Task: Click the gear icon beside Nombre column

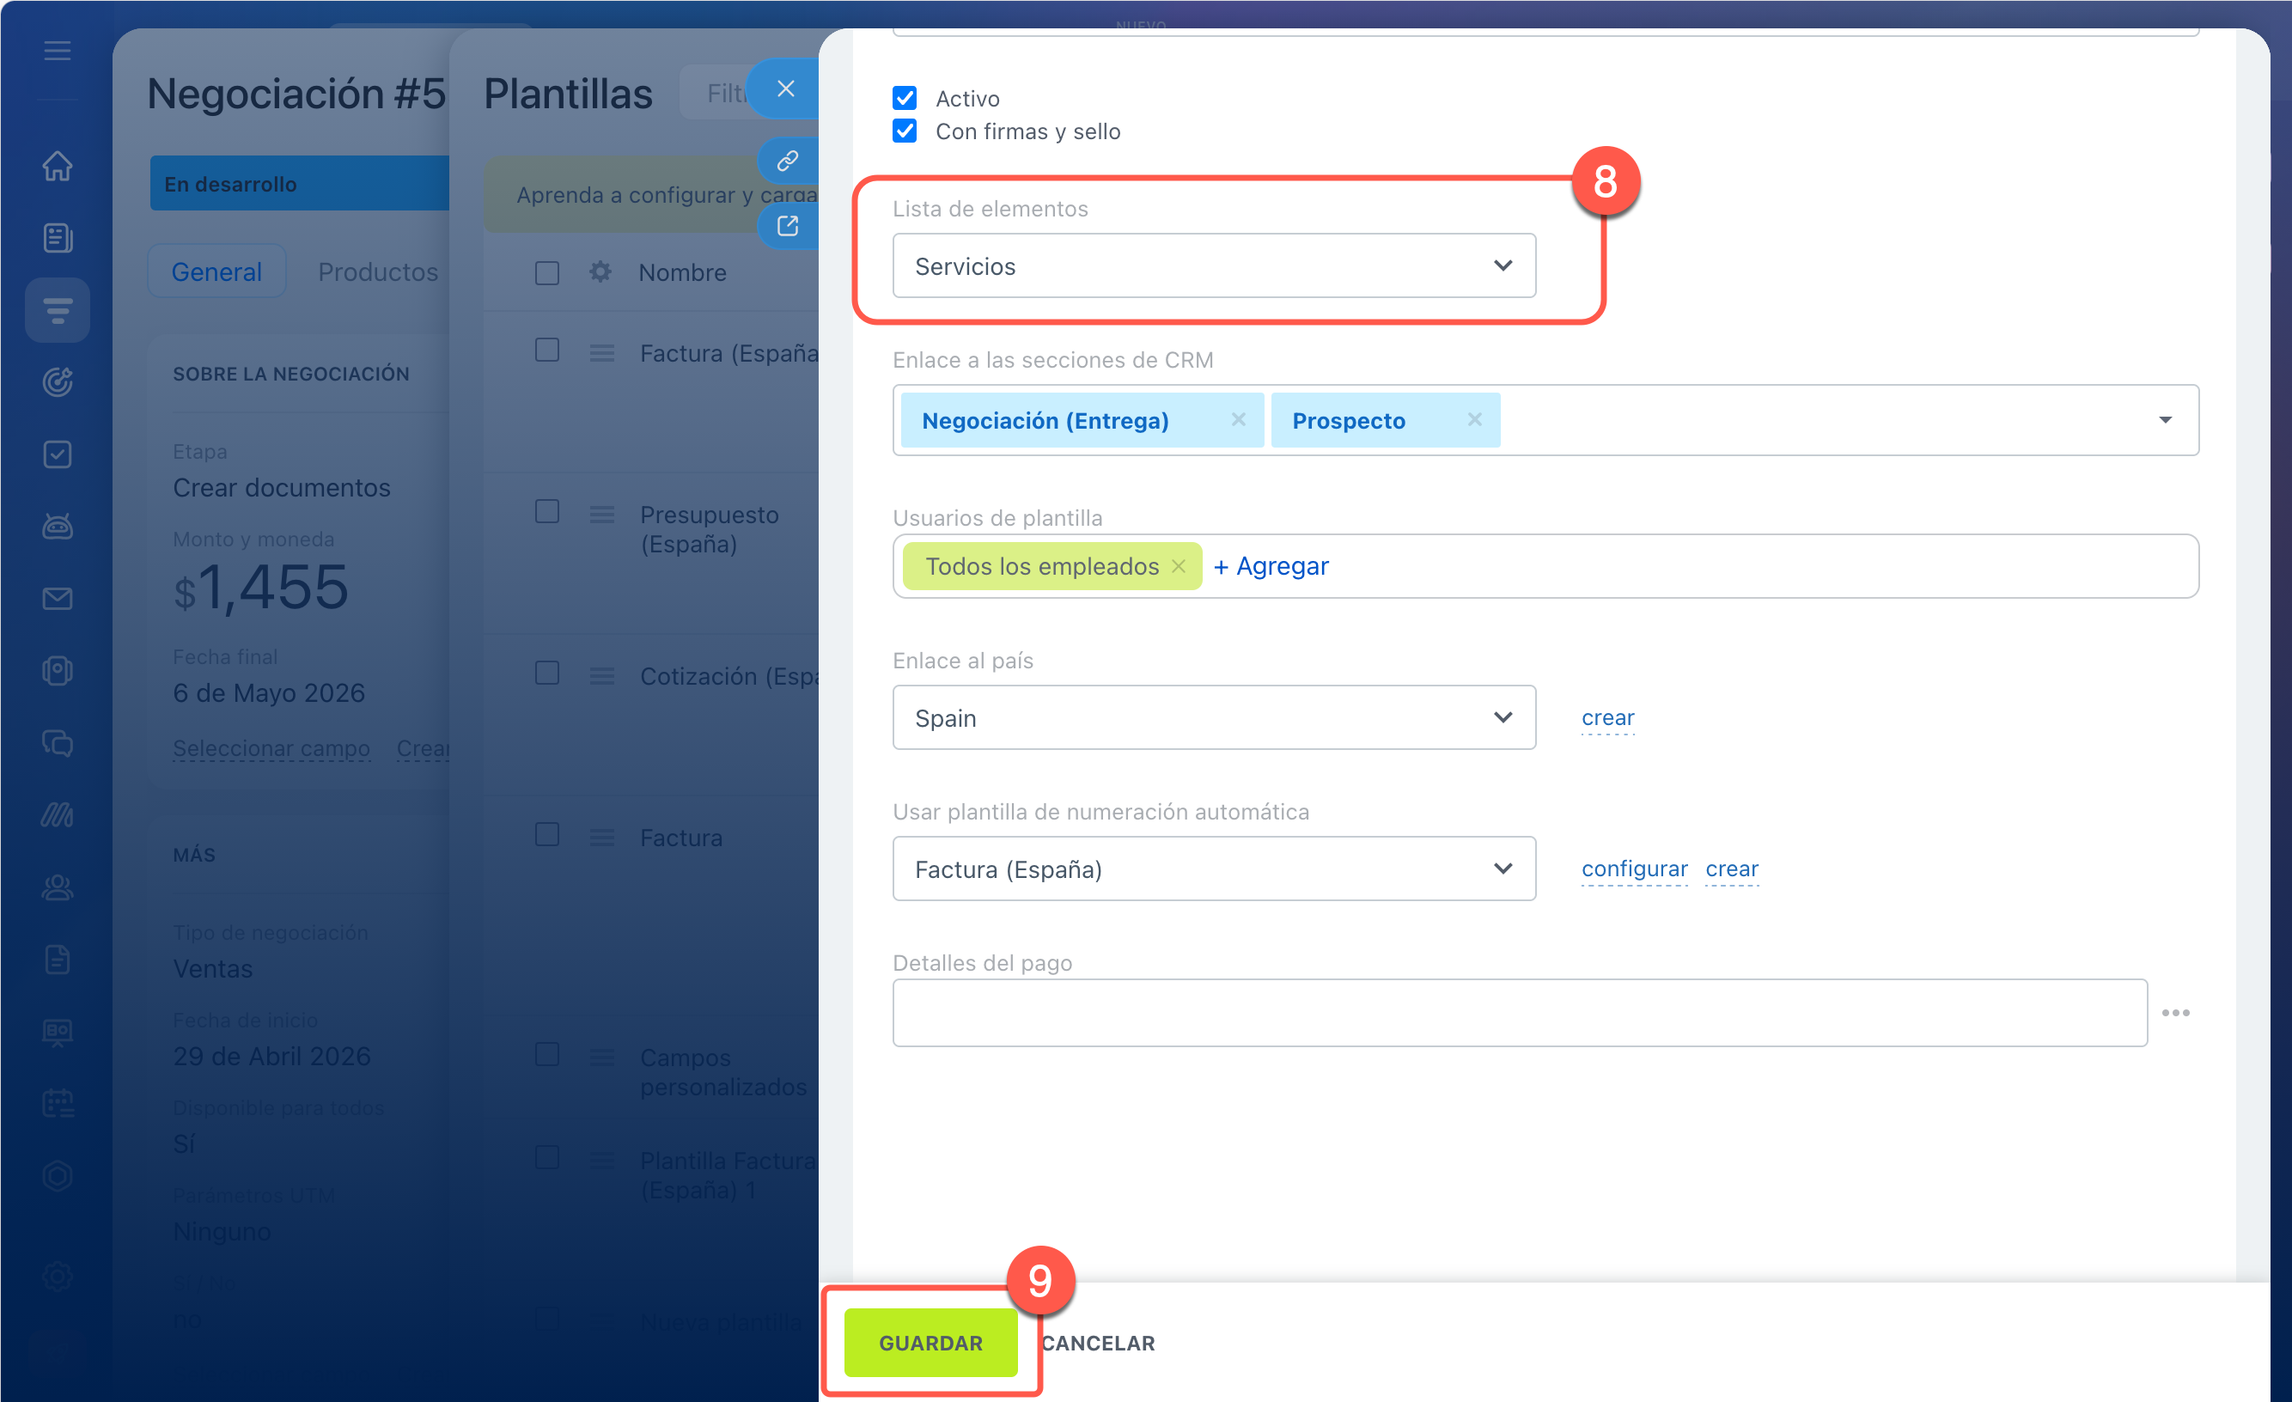Action: pos(600,271)
